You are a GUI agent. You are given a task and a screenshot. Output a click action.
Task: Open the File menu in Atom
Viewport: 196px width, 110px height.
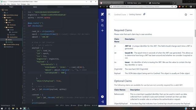click(2, 4)
